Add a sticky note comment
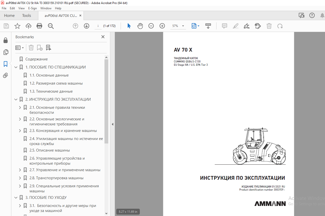This screenshot has width=325, height=216. [x=225, y=26]
